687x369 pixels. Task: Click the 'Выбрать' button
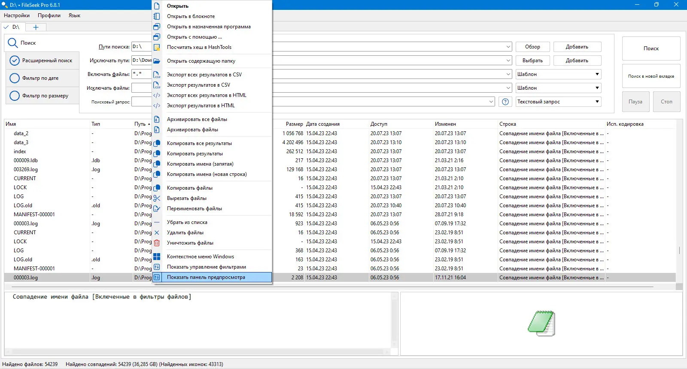(532, 60)
